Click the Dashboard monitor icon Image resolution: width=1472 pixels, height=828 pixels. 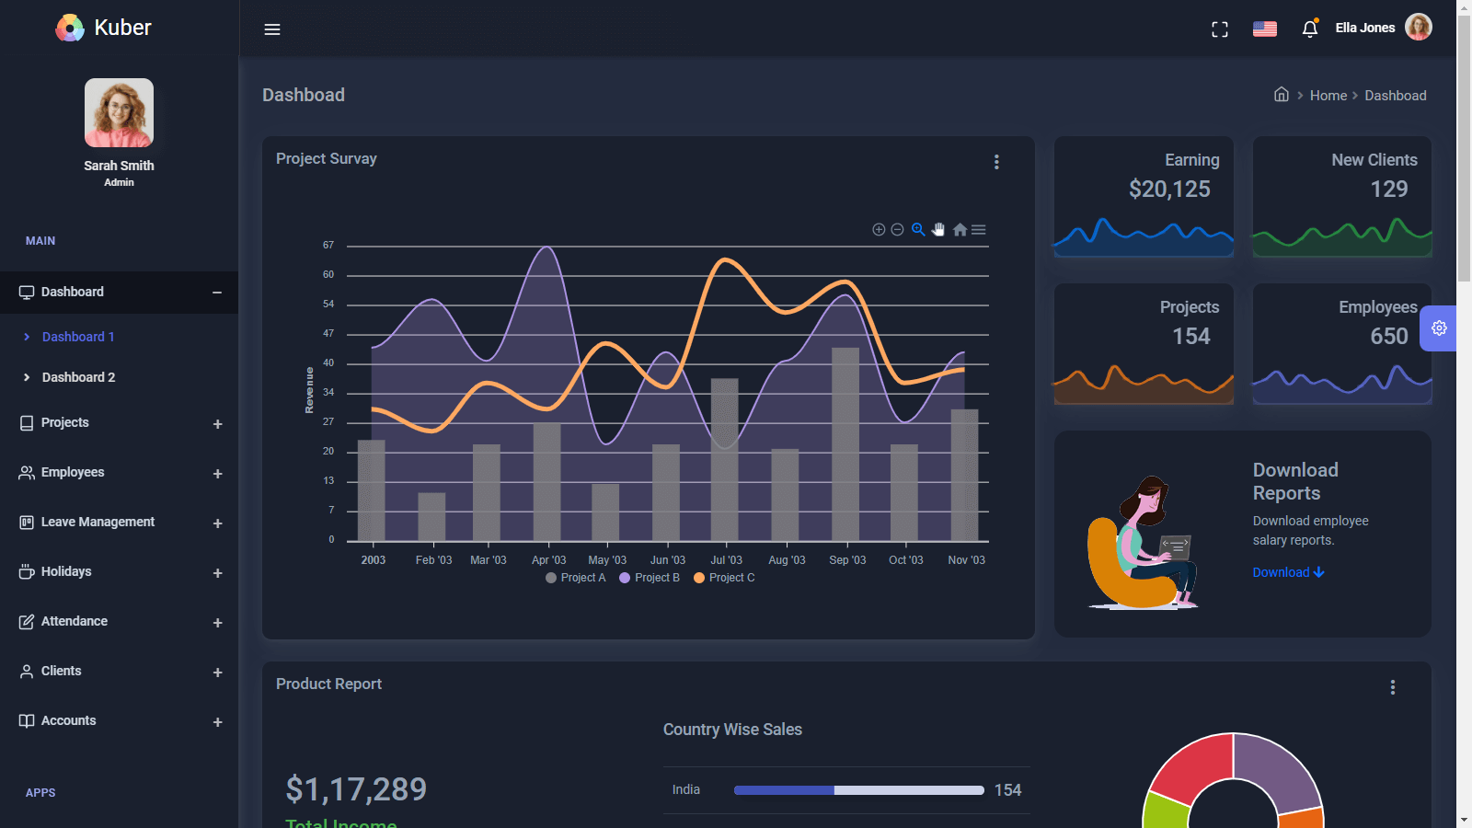click(x=27, y=293)
